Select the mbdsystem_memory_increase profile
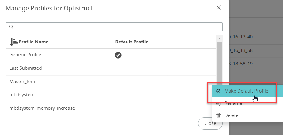 42,108
